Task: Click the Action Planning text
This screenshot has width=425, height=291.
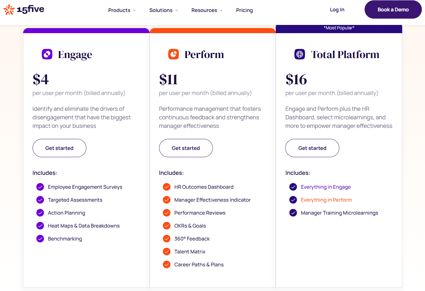Action: [66, 213]
